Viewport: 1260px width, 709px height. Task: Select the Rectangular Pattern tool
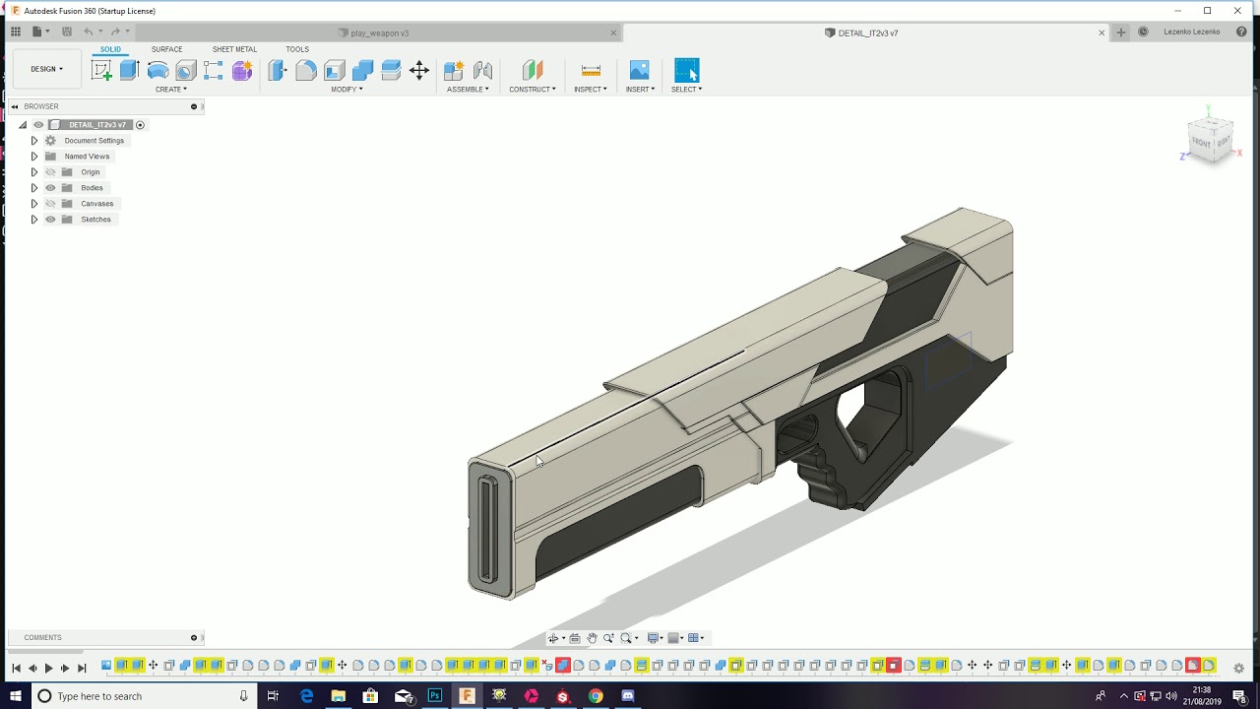(x=214, y=70)
